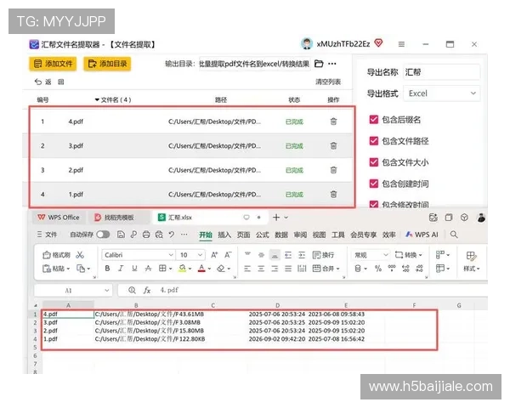The height and width of the screenshot is (408, 510).
Task: Open the 公式 ribbon tab
Action: point(262,235)
